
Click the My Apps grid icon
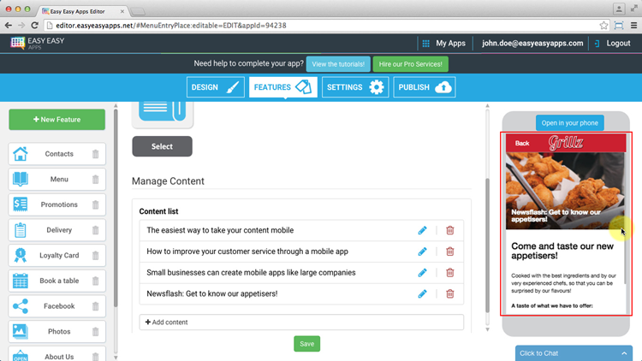pos(425,44)
